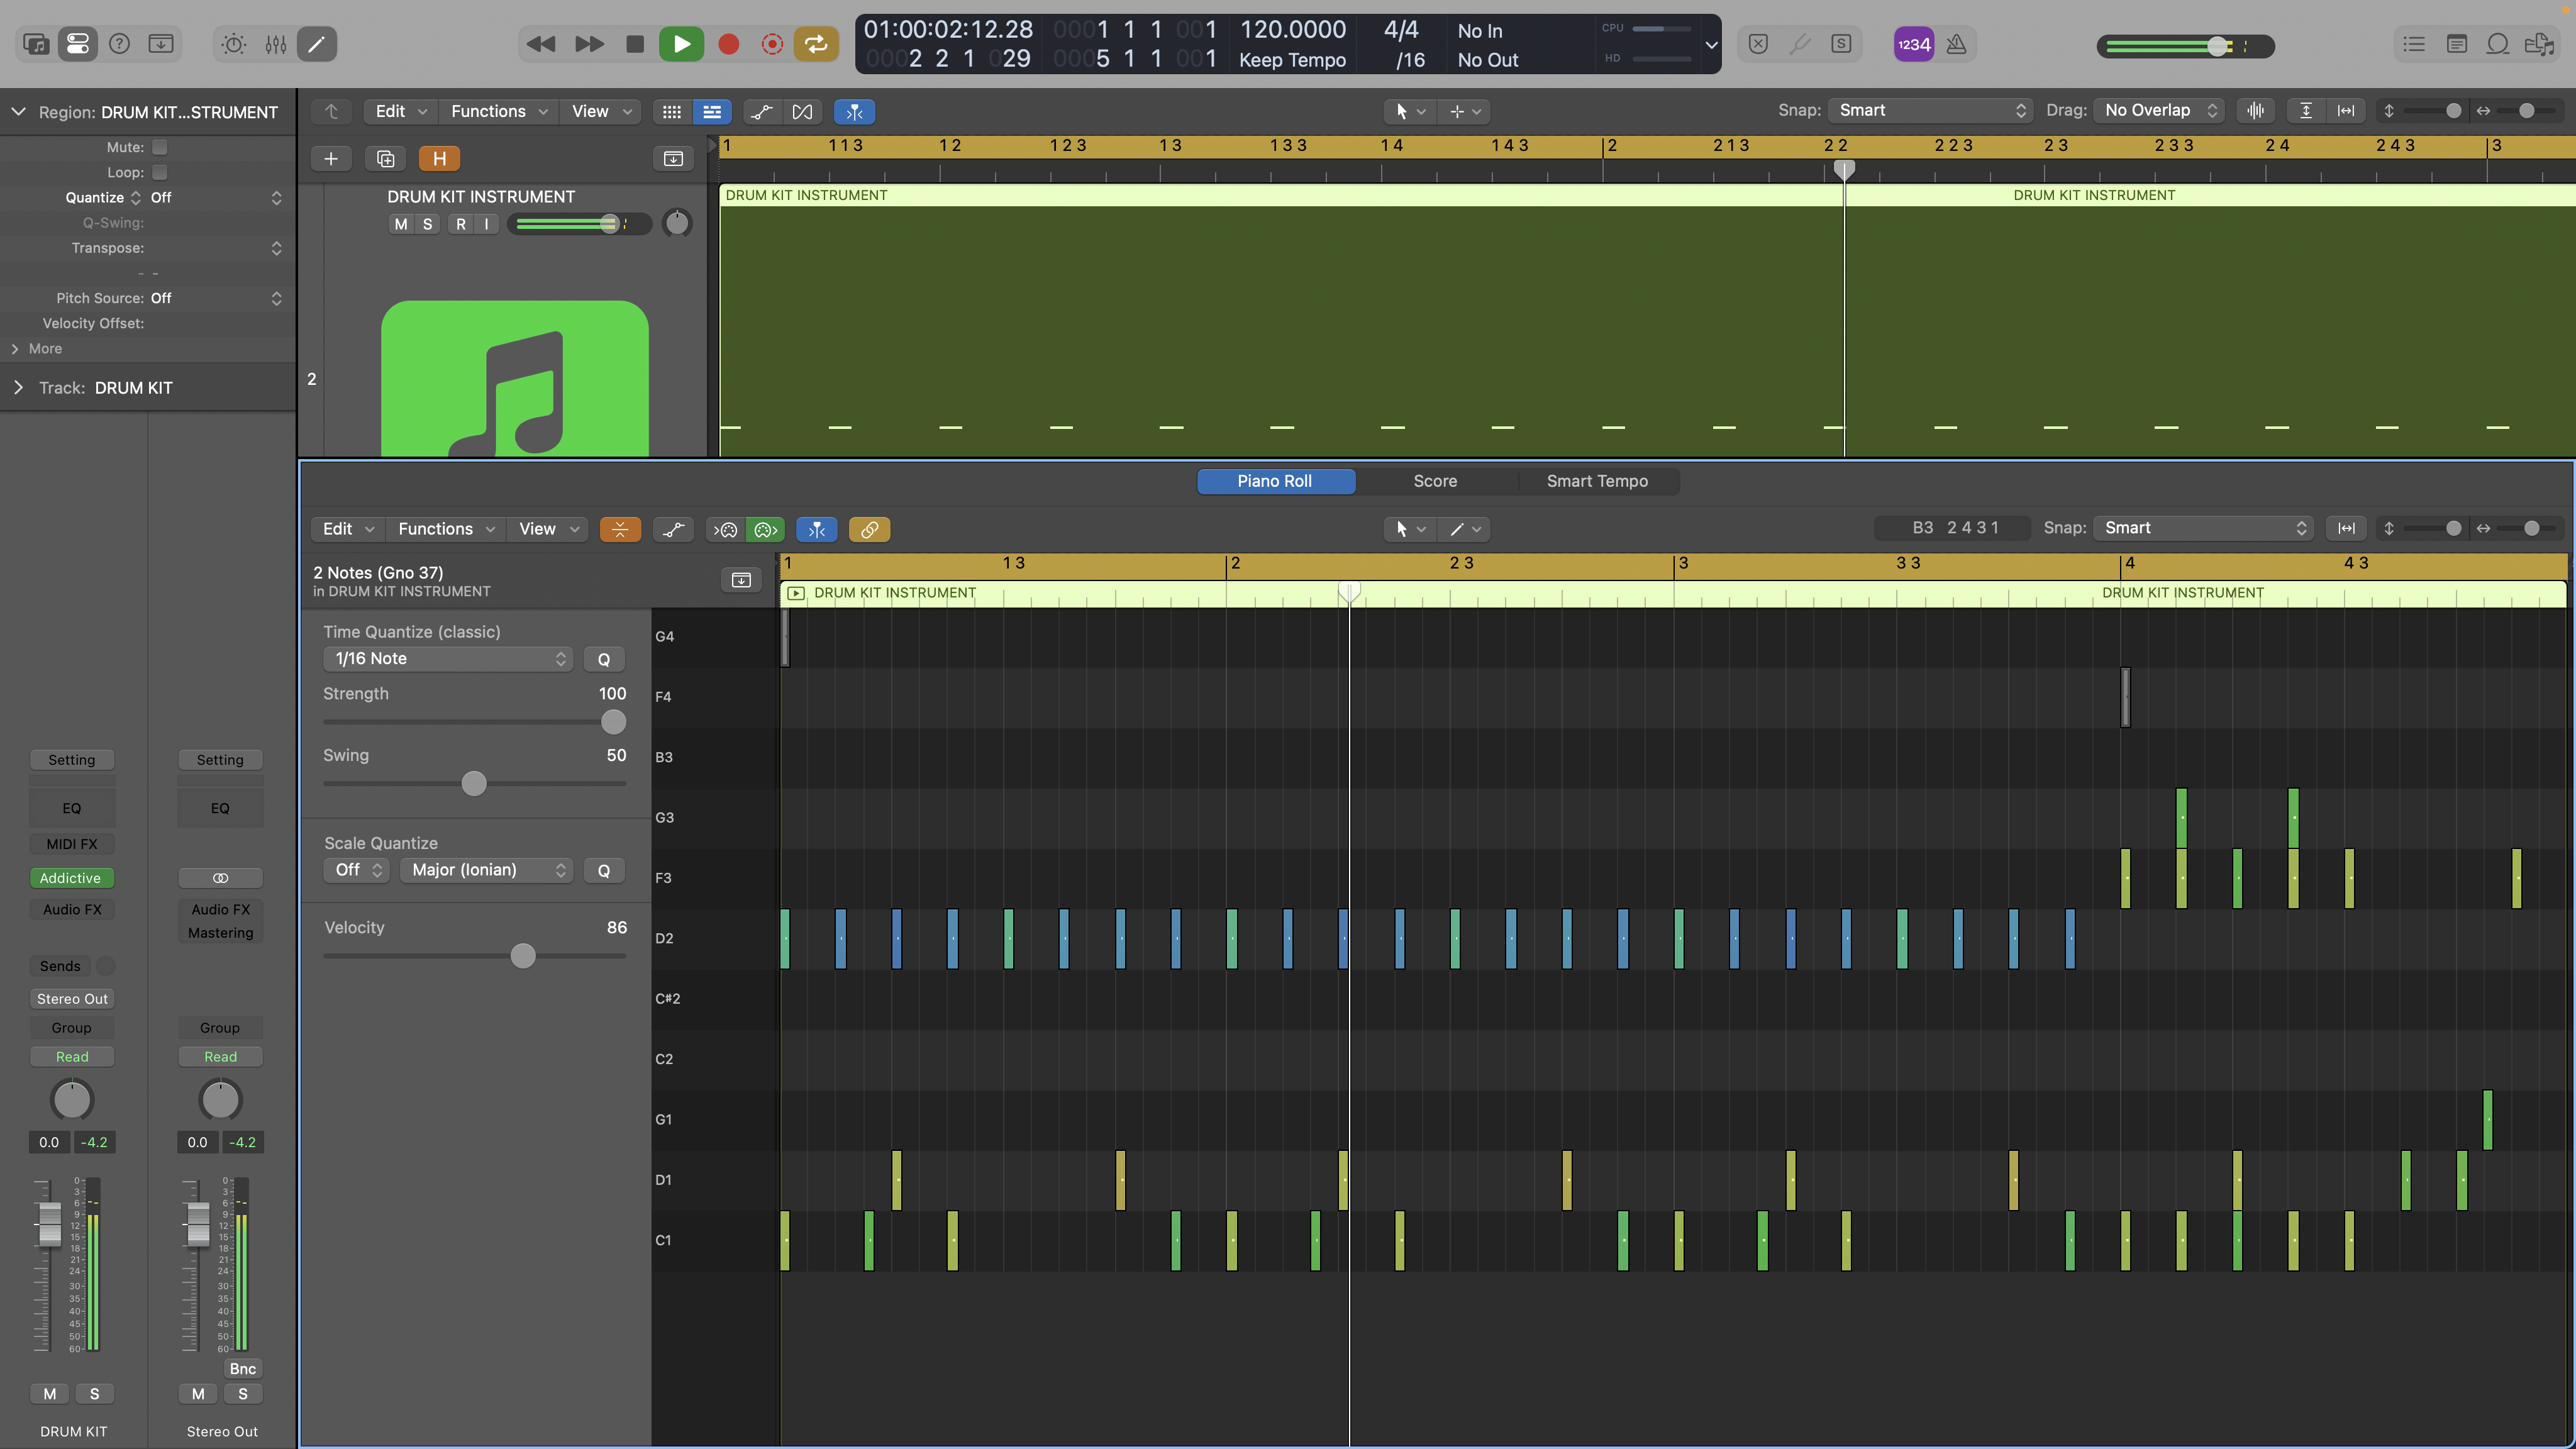Toggle the Metronome click button
2576x1449 pixels.
(1956, 44)
